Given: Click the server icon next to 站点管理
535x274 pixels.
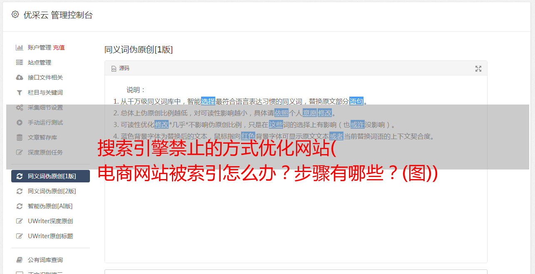Looking at the screenshot, I should pos(19,62).
